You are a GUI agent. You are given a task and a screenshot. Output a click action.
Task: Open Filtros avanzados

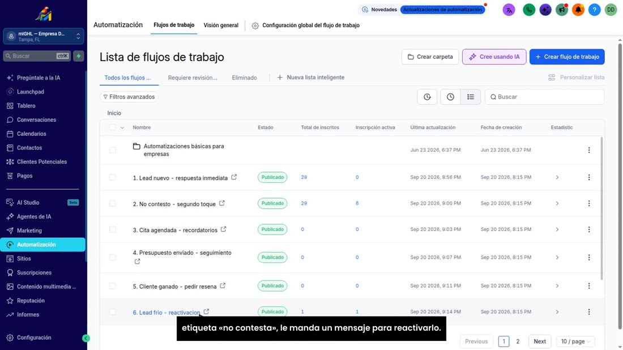129,97
